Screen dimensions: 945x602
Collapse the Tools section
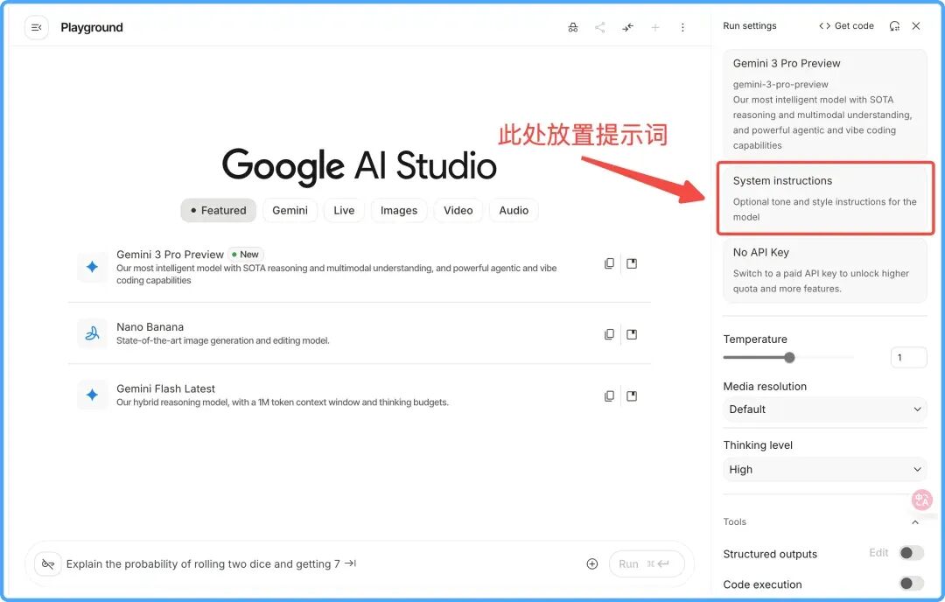(x=915, y=522)
